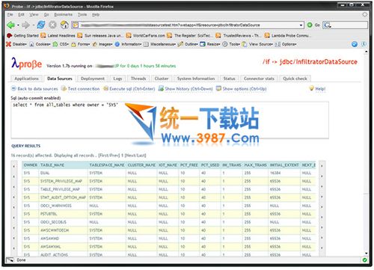Click the Forward navigation arrow

[x=25, y=25]
